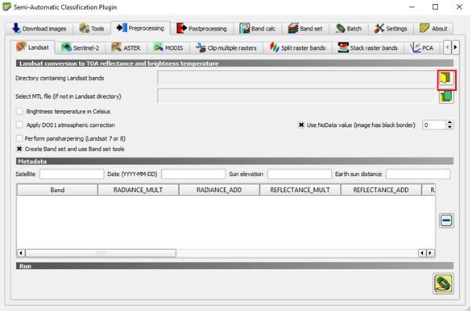Enable Apply DOS1 atmospheric correction

pyautogui.click(x=19, y=125)
